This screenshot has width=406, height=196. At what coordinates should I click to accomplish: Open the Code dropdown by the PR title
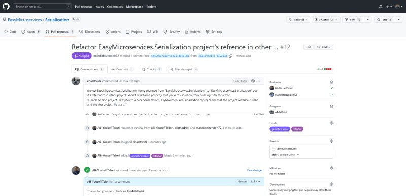point(324,47)
